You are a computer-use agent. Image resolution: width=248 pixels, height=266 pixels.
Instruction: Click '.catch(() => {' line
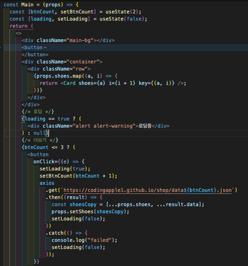(66, 233)
